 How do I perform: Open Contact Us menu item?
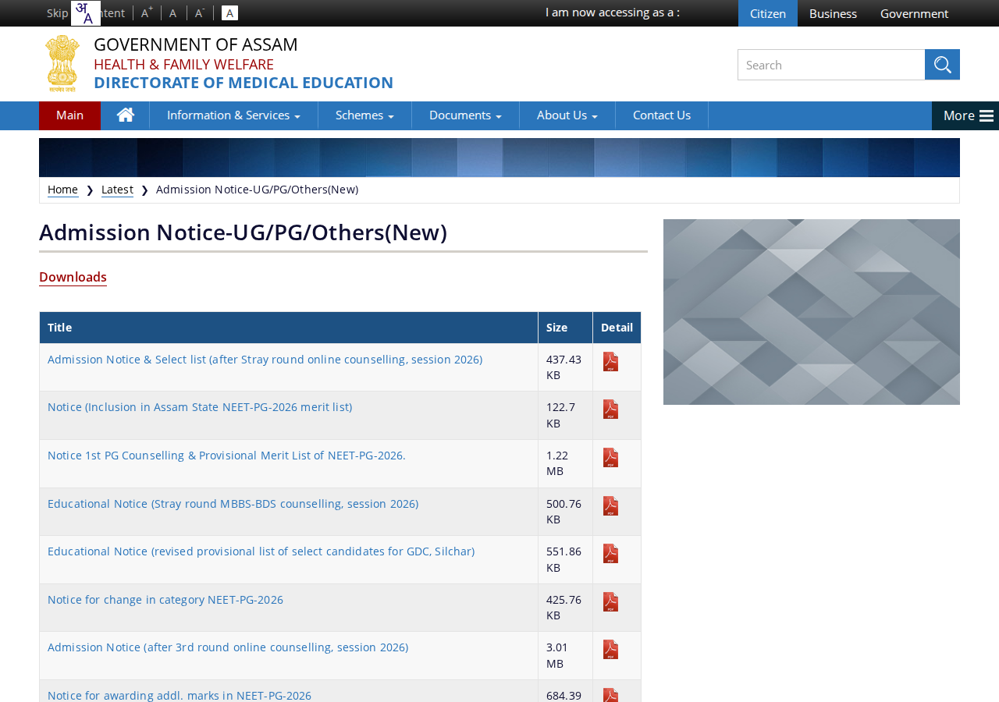pos(662,115)
